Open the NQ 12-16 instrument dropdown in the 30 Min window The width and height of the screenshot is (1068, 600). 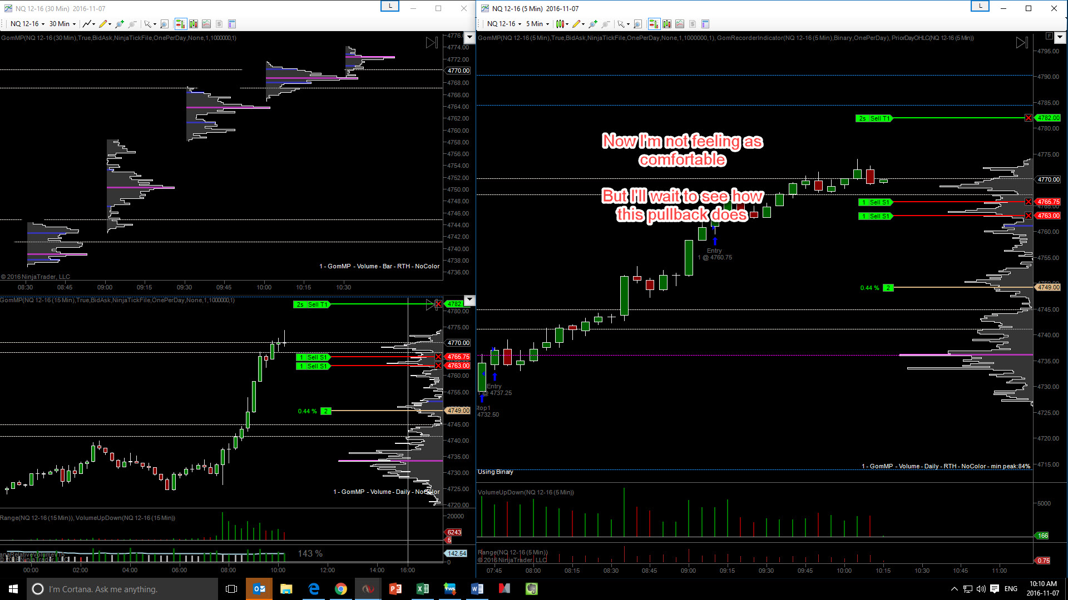click(27, 24)
